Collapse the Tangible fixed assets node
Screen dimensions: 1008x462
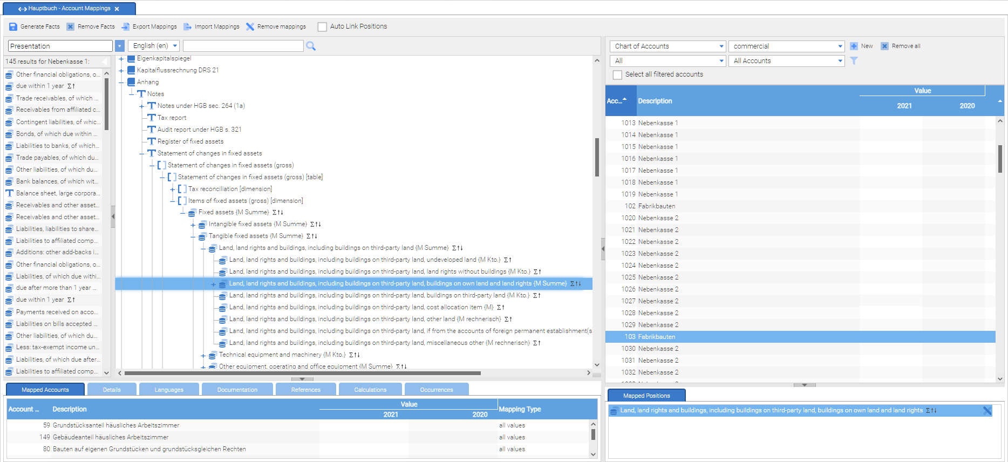(x=193, y=236)
